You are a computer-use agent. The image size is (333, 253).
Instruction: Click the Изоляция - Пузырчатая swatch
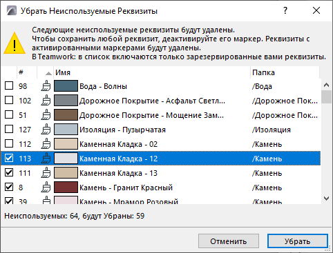[x=66, y=130]
